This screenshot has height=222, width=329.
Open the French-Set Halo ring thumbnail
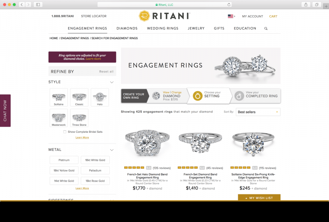pyautogui.click(x=147, y=143)
